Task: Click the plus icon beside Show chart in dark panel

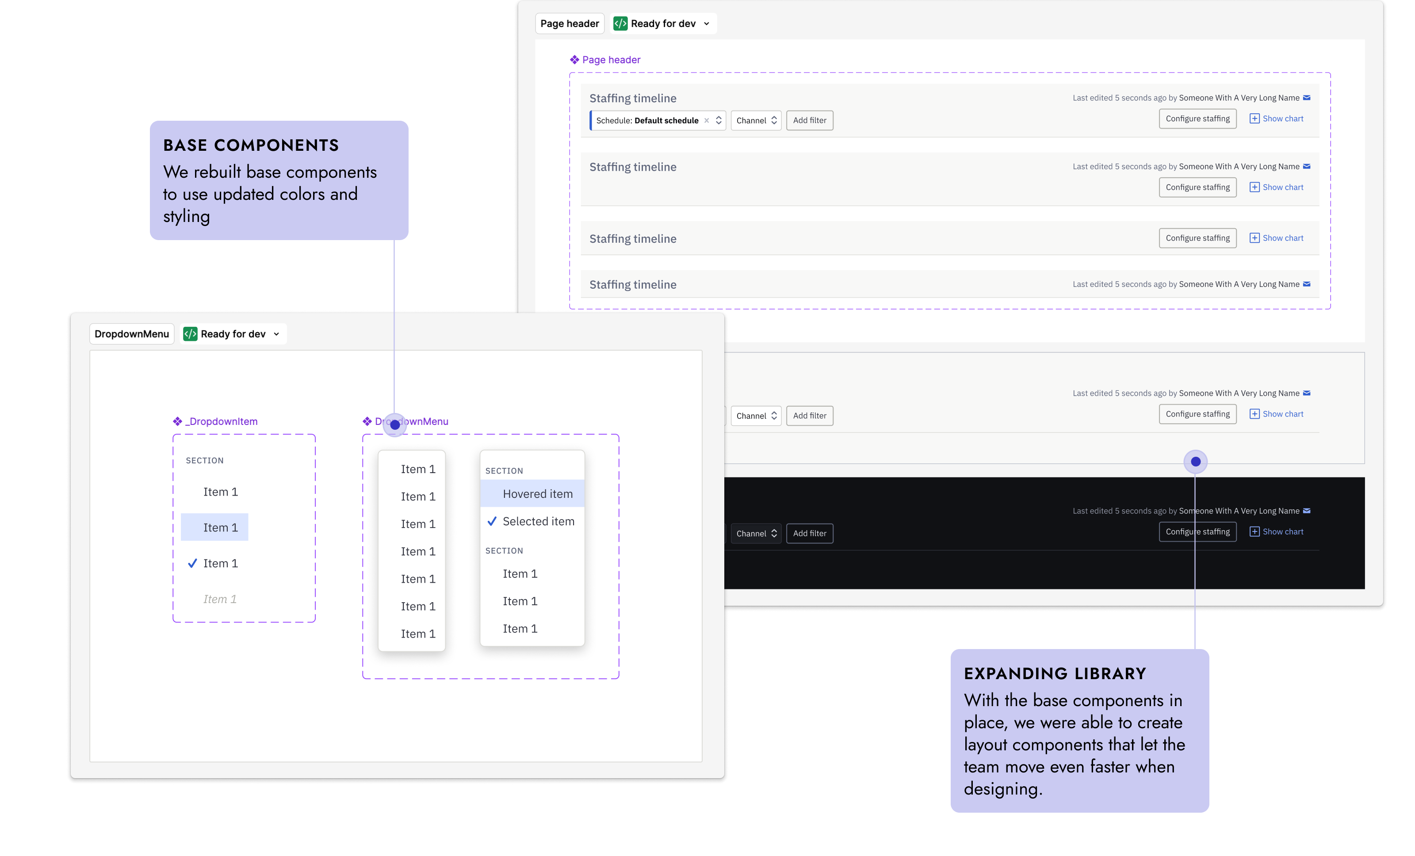Action: point(1254,531)
